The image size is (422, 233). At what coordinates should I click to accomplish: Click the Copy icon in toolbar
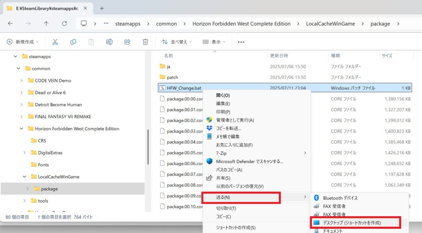point(73,42)
